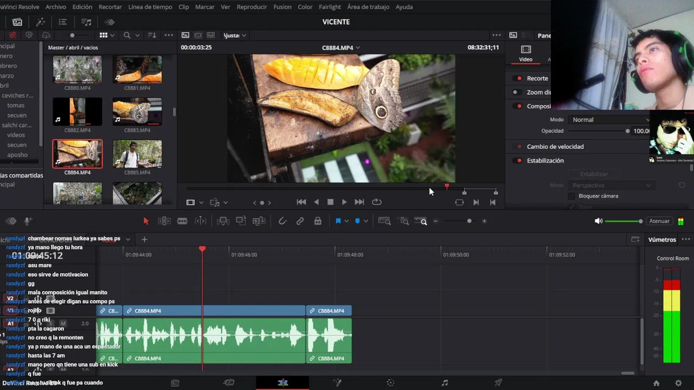Stop playback in the viewer
The width and height of the screenshot is (694, 390).
coord(330,202)
